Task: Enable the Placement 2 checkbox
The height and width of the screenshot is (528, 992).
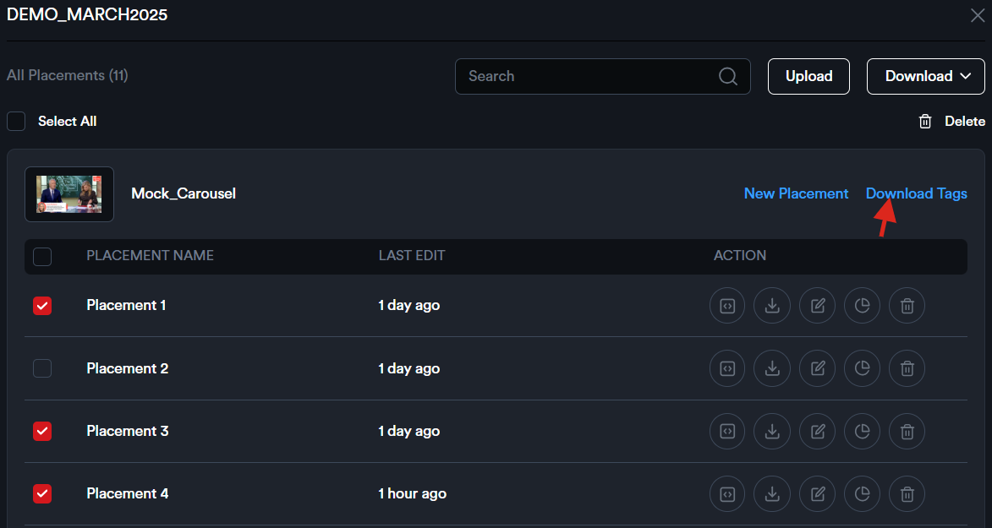Action: [x=42, y=368]
